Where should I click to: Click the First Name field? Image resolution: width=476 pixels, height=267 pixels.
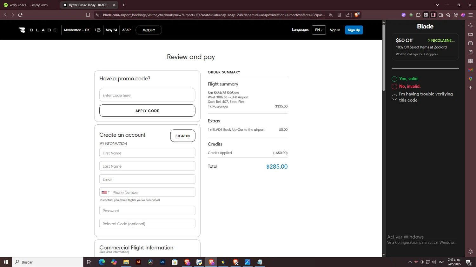(x=147, y=153)
